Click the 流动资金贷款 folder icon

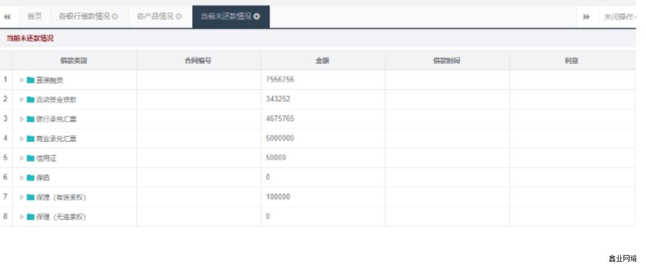coord(31,100)
